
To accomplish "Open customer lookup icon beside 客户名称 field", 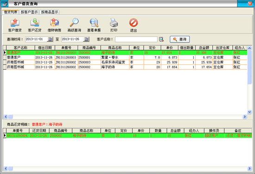I will coord(161,39).
